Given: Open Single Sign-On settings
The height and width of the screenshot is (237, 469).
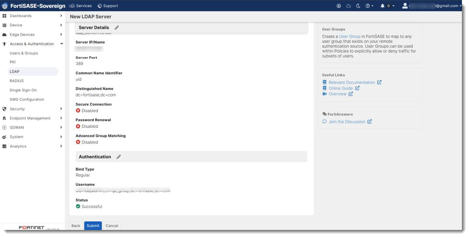Looking at the screenshot, I should (23, 90).
